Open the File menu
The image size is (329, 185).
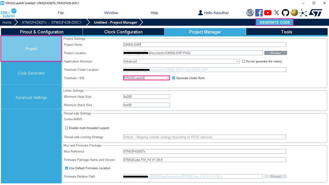point(61,13)
